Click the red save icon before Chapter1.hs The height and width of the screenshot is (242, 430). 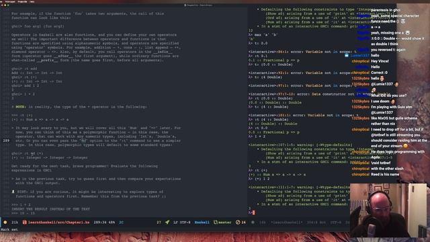point(24,223)
